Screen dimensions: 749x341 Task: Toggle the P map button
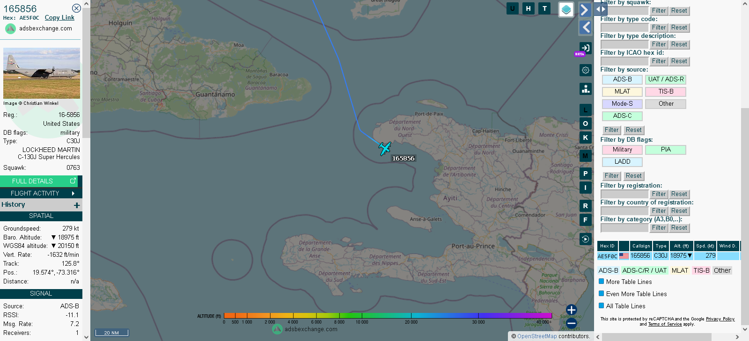coord(585,174)
